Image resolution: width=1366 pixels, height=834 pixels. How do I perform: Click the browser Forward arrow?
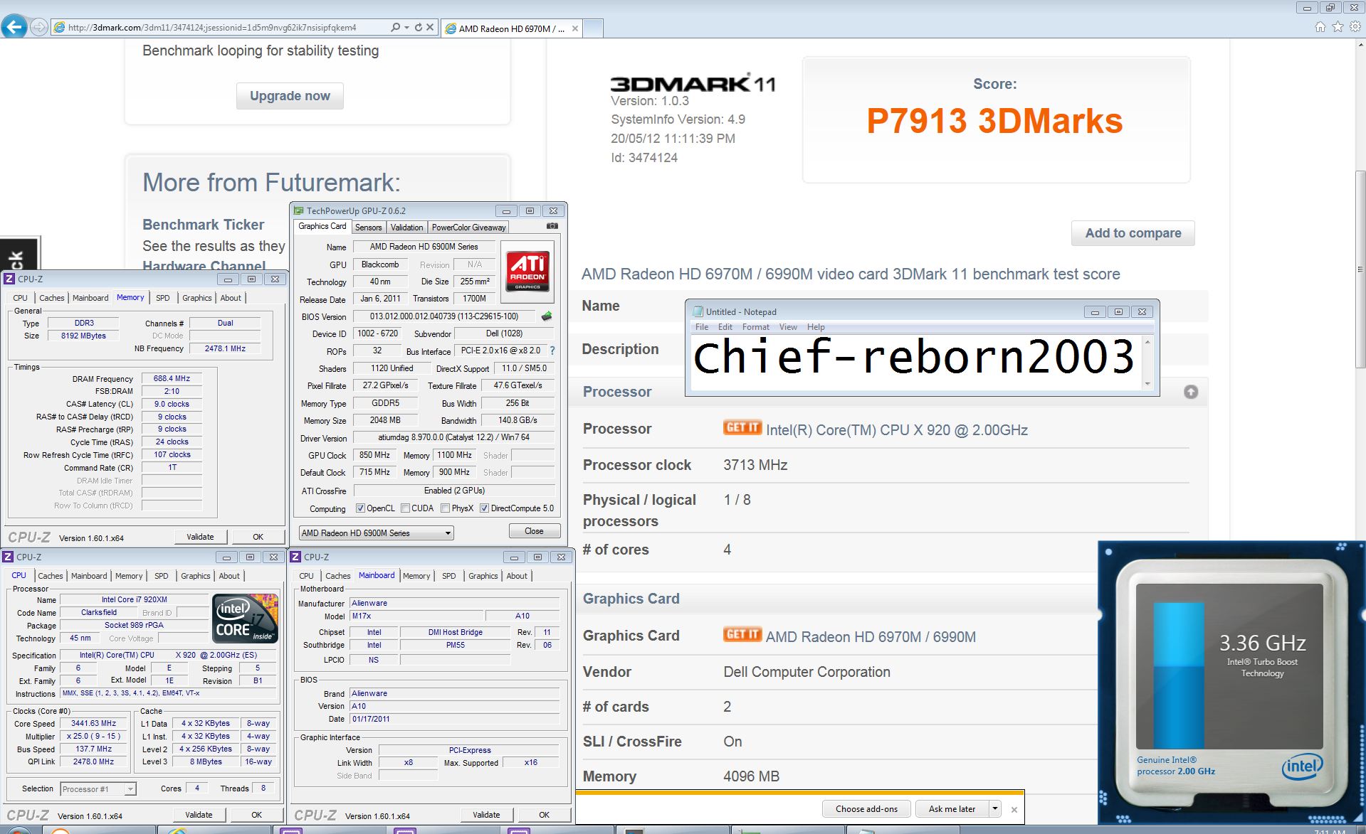[39, 28]
